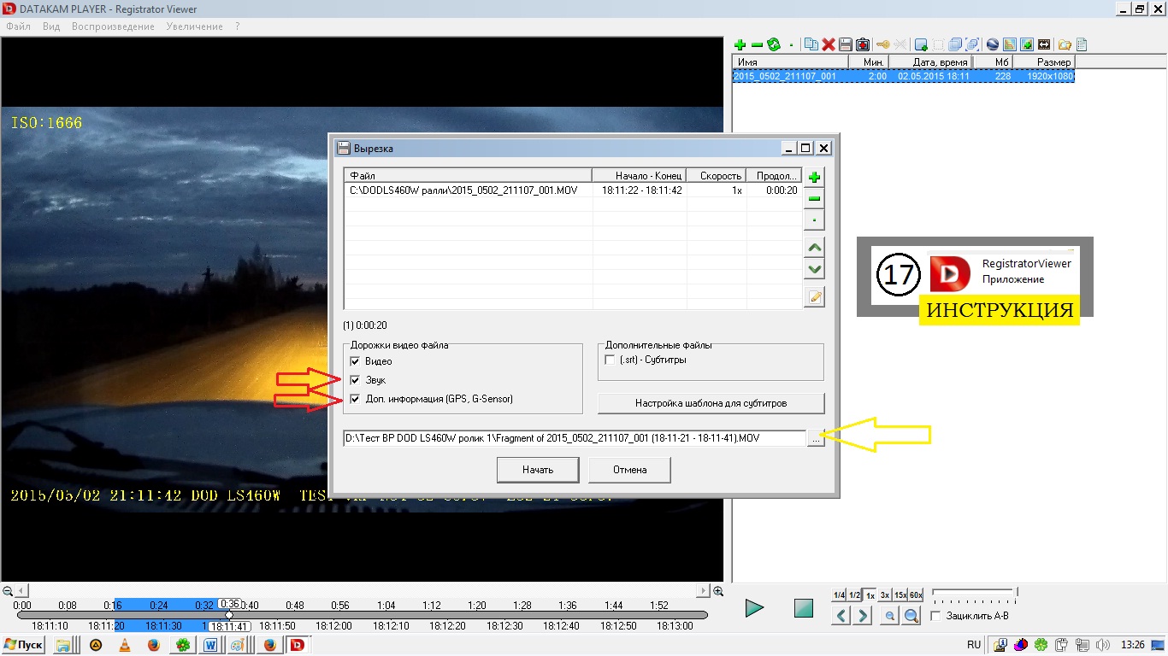Uncheck the Видео track checkbox
This screenshot has height=656, width=1168.
click(356, 361)
